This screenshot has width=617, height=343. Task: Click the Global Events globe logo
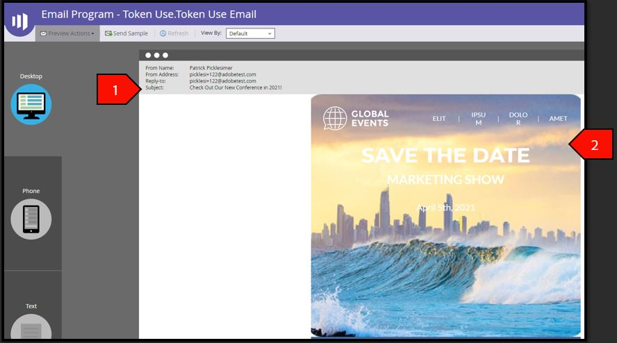tap(335, 118)
